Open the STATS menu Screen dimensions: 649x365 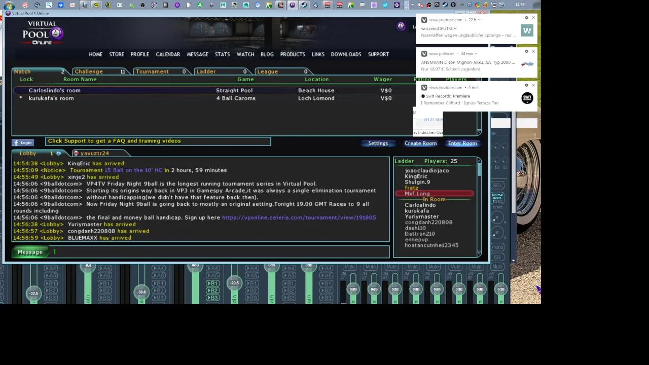[222, 54]
